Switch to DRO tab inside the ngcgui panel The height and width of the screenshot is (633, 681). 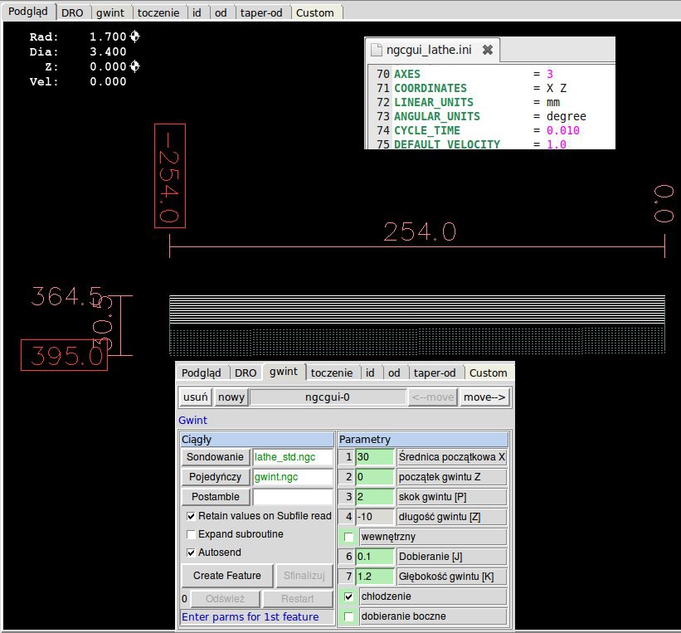click(246, 372)
